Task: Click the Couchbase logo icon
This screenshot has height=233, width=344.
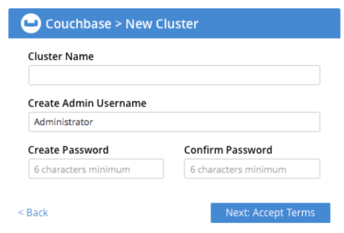Action: click(30, 24)
